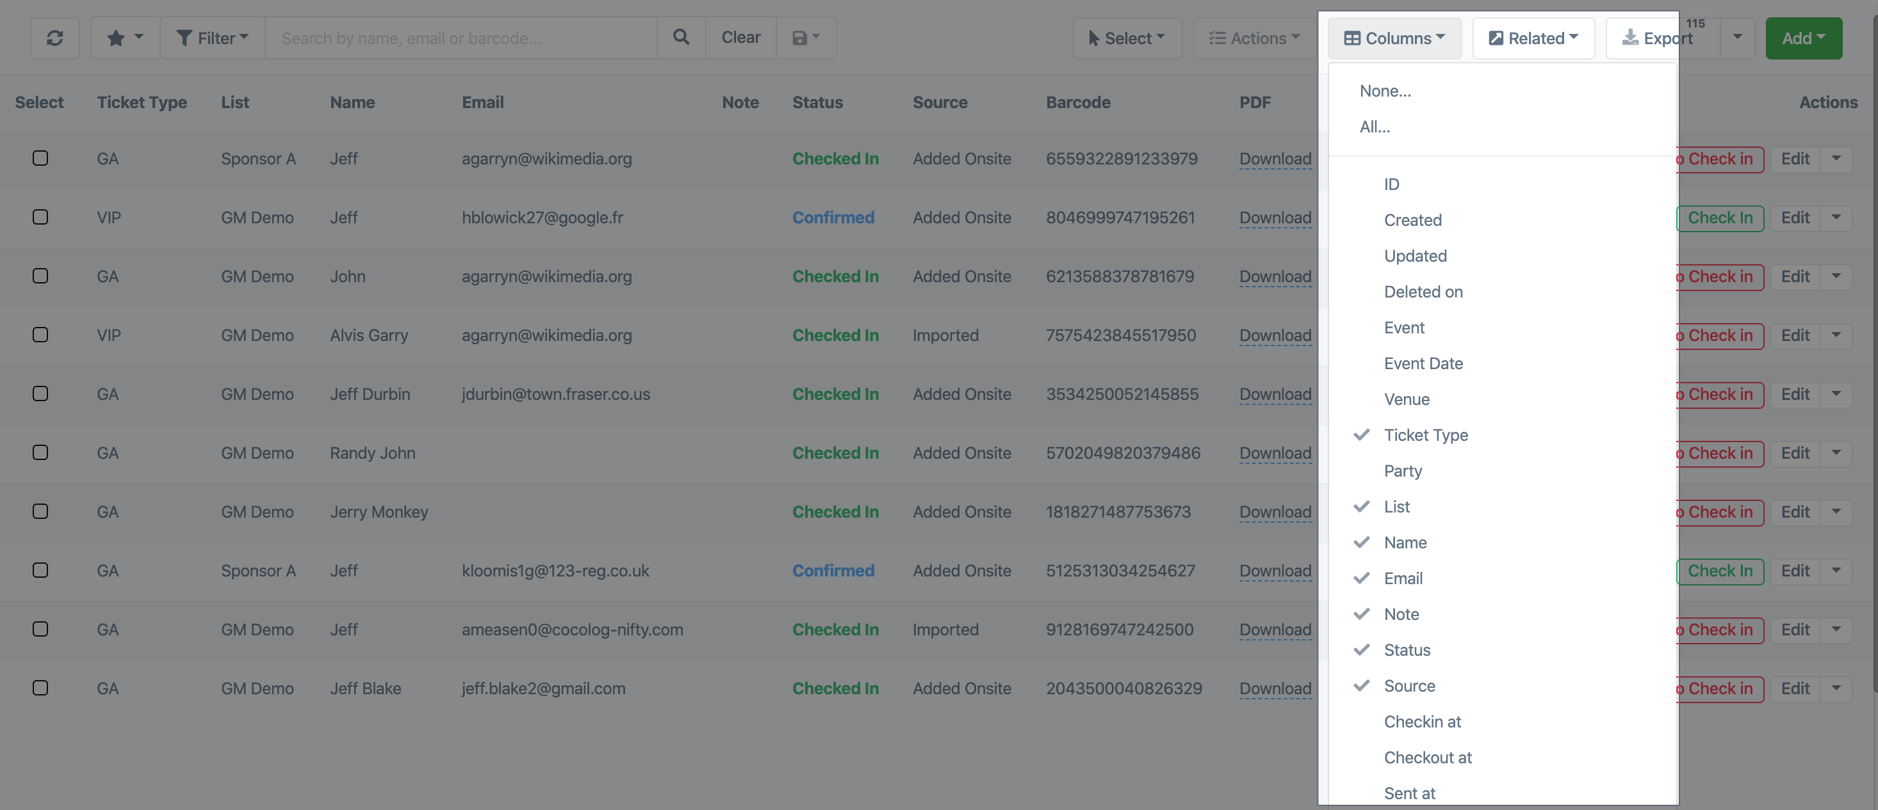The width and height of the screenshot is (1878, 810).
Task: Select checkbox for kloomis1g row
Action: (40, 570)
